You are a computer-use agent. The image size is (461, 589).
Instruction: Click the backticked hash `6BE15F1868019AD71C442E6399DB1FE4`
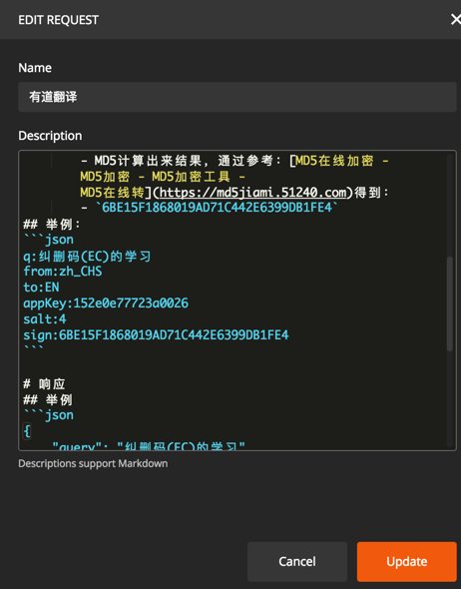tap(217, 208)
